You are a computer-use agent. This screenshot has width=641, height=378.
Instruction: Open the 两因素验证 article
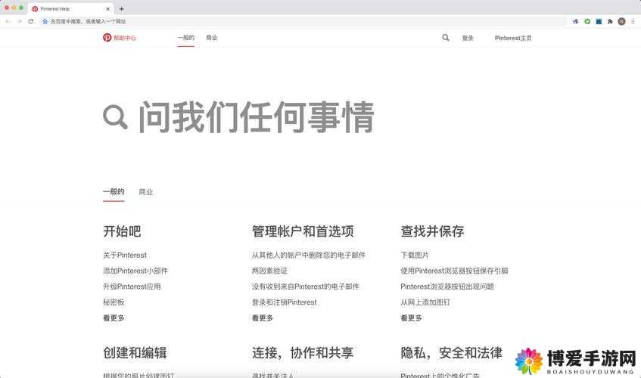269,271
